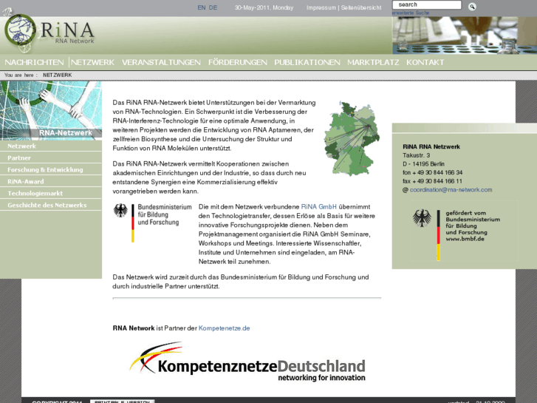This screenshot has height=403, width=537.
Task: Open the FÖRDERUNGEN menu
Action: tap(238, 62)
